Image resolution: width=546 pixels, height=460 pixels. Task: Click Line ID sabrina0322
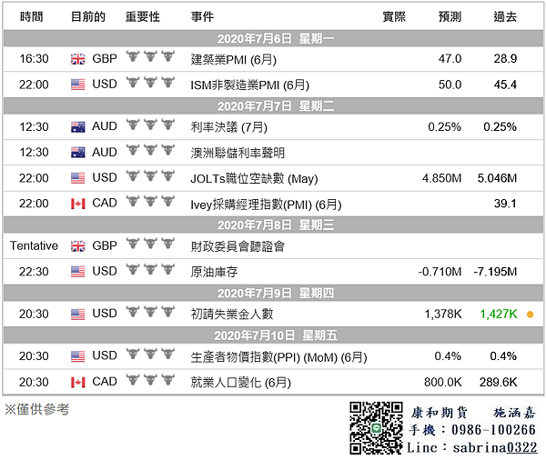click(x=495, y=447)
